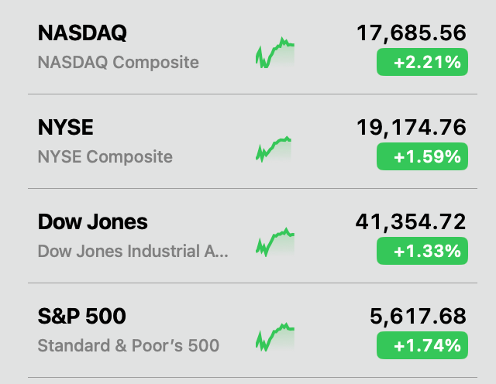Click the S&P 500 sparkline chart
The width and height of the screenshot is (496, 384).
(x=275, y=338)
